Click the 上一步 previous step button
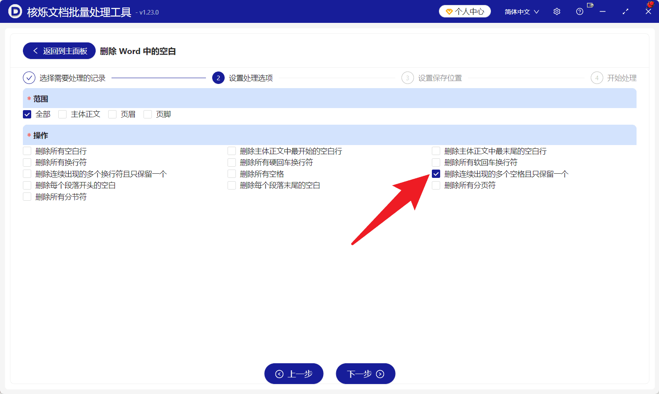The width and height of the screenshot is (659, 394). coord(294,374)
